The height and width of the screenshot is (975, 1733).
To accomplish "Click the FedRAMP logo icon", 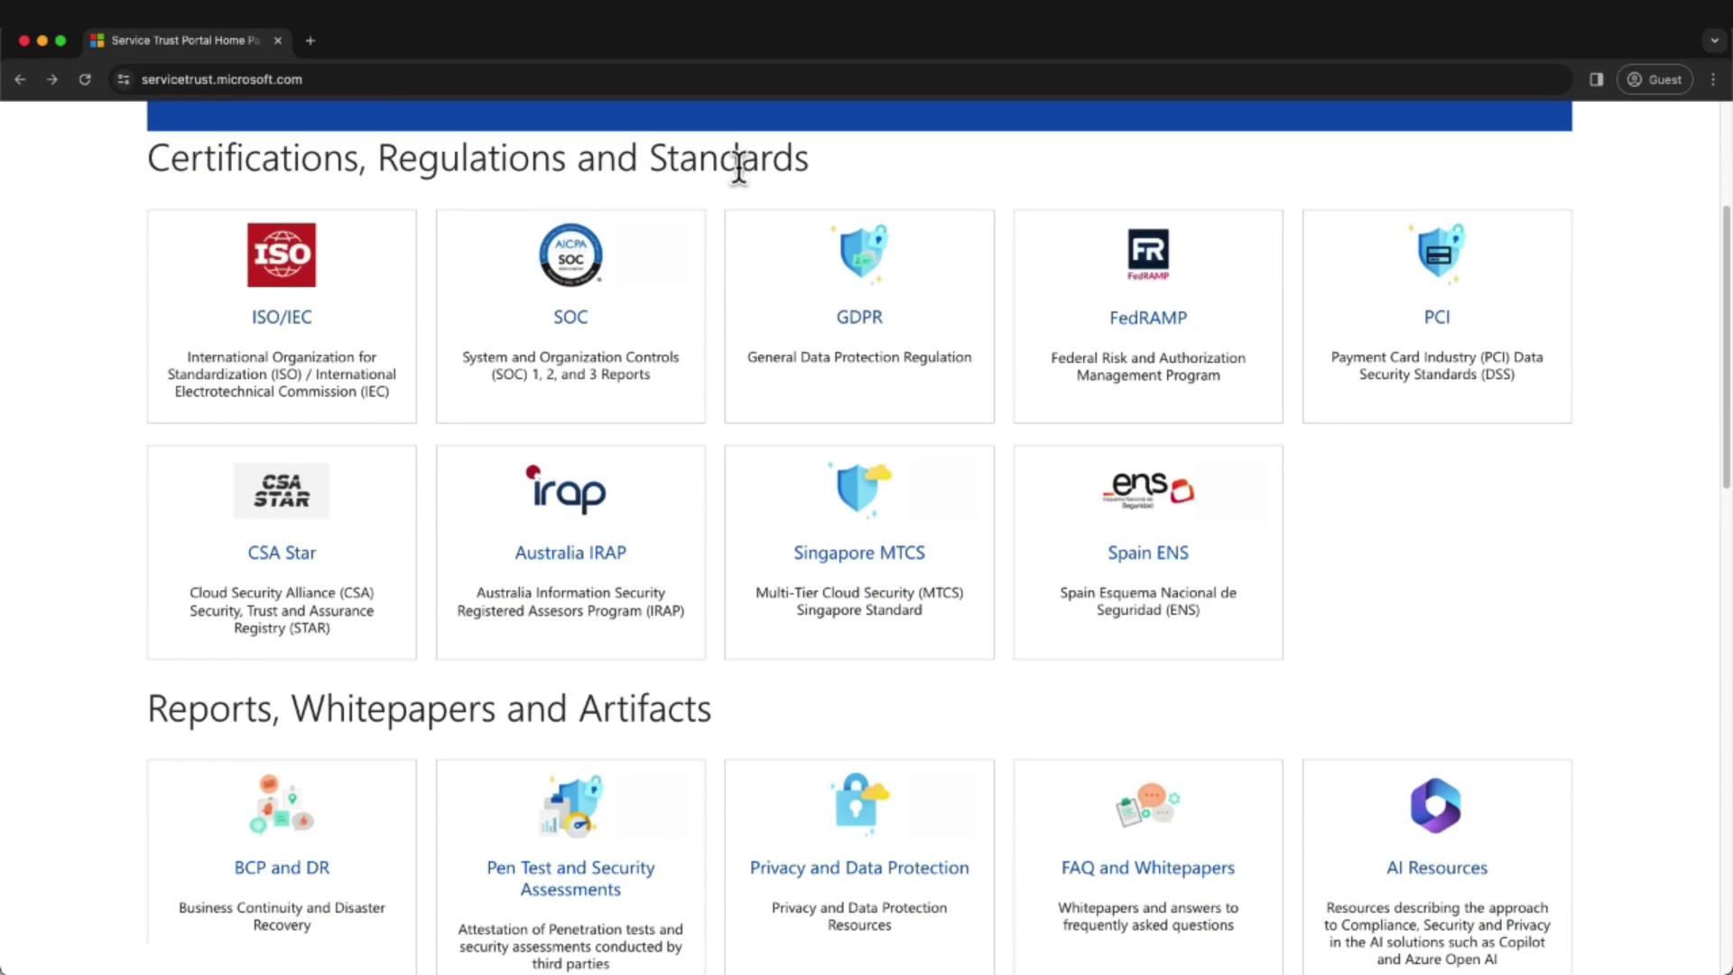I will pyautogui.click(x=1147, y=254).
